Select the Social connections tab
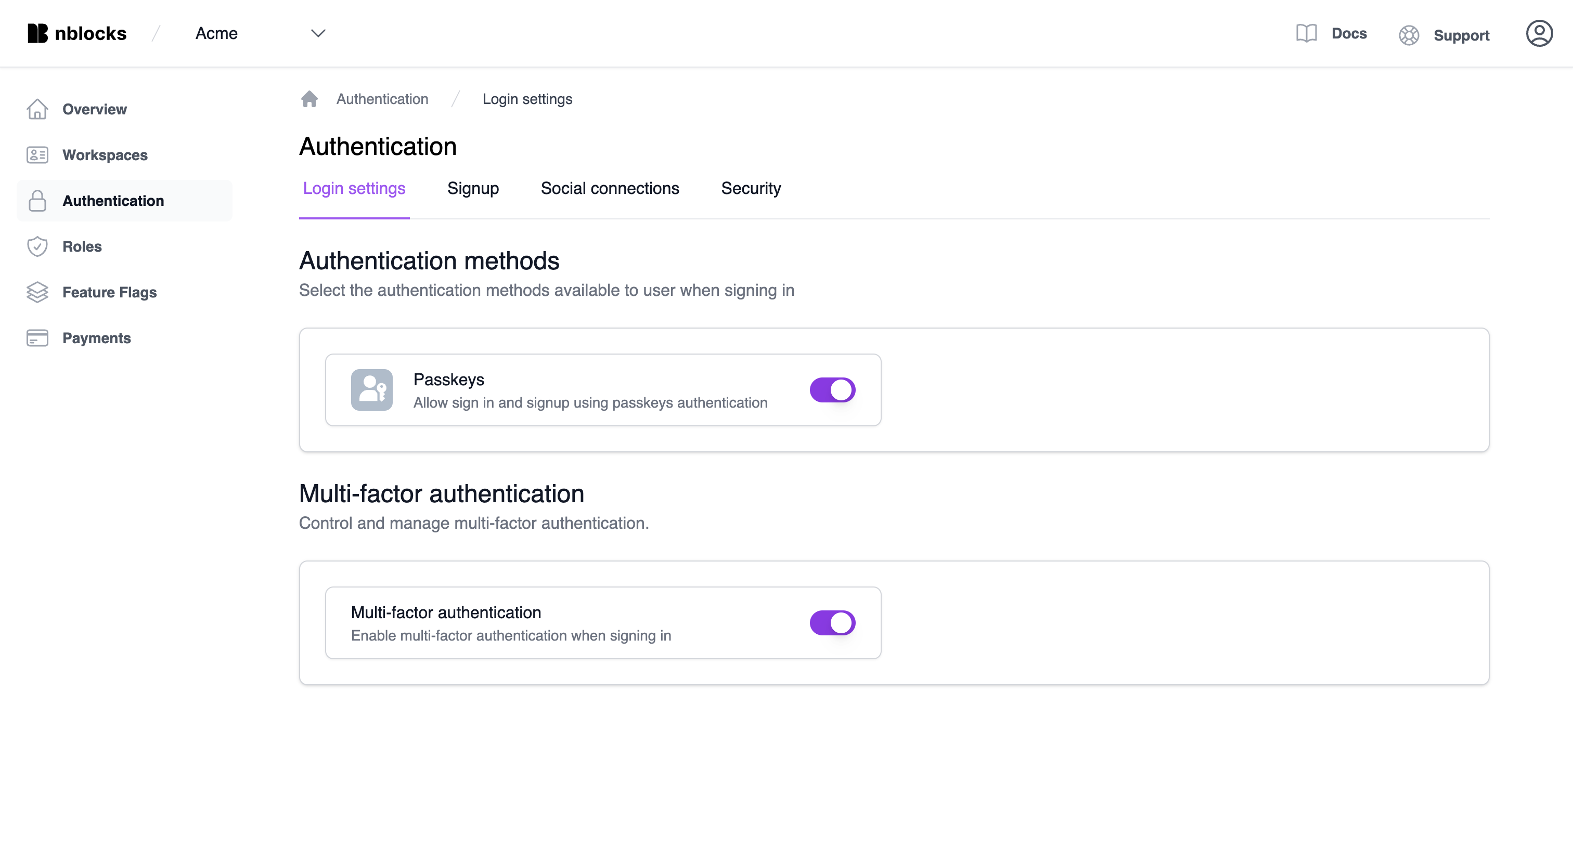1573x861 pixels. 610,189
